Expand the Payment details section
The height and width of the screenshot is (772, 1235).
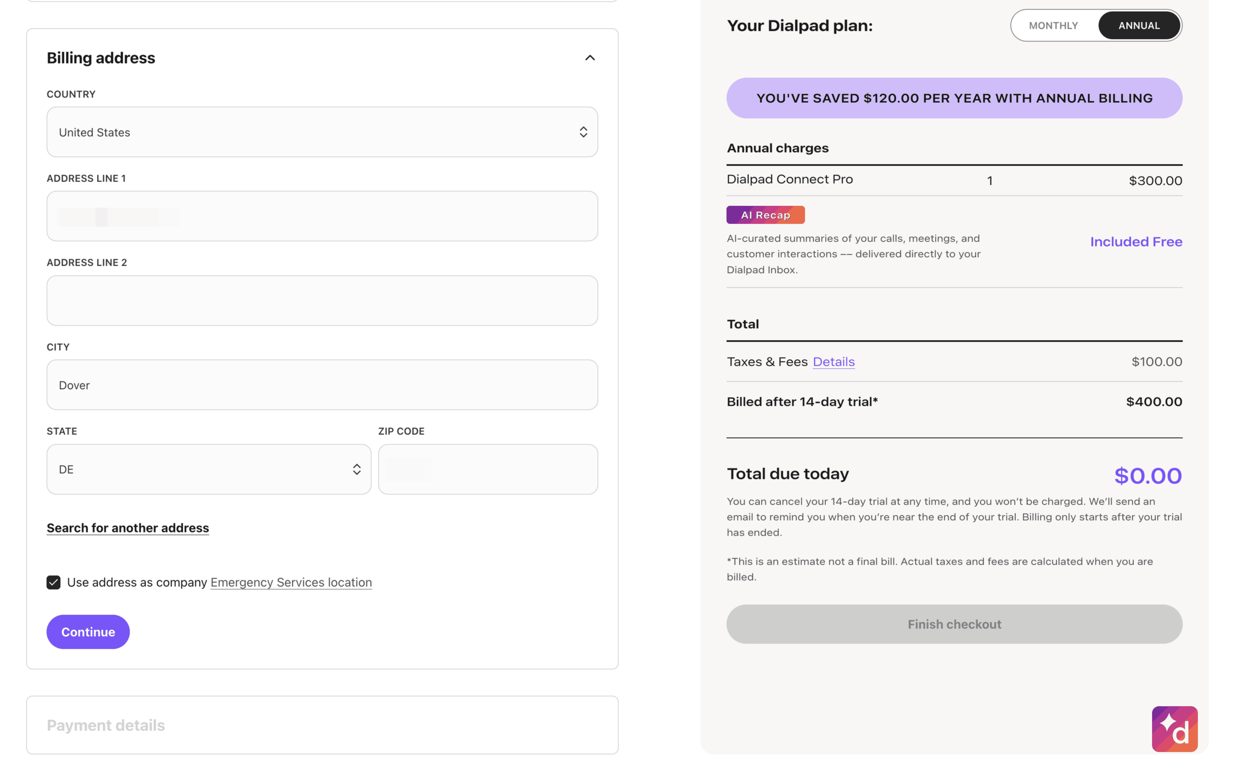[106, 725]
